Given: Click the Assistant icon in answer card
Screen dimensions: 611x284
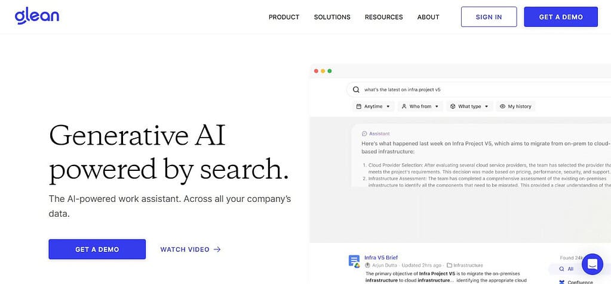Looking at the screenshot, I should tap(364, 133).
